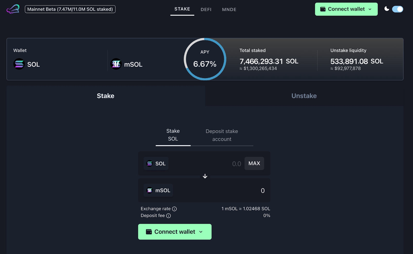Click the small SOL icon in the stake input
This screenshot has height=254, width=413.
[x=149, y=163]
